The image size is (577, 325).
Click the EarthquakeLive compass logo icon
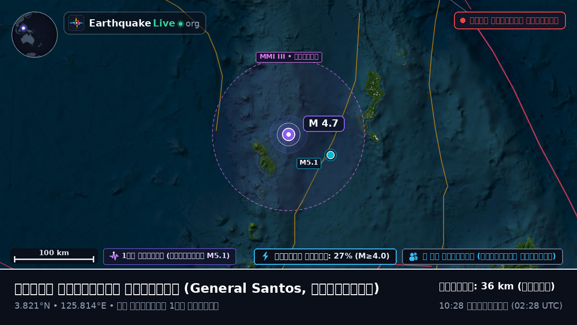pos(76,23)
